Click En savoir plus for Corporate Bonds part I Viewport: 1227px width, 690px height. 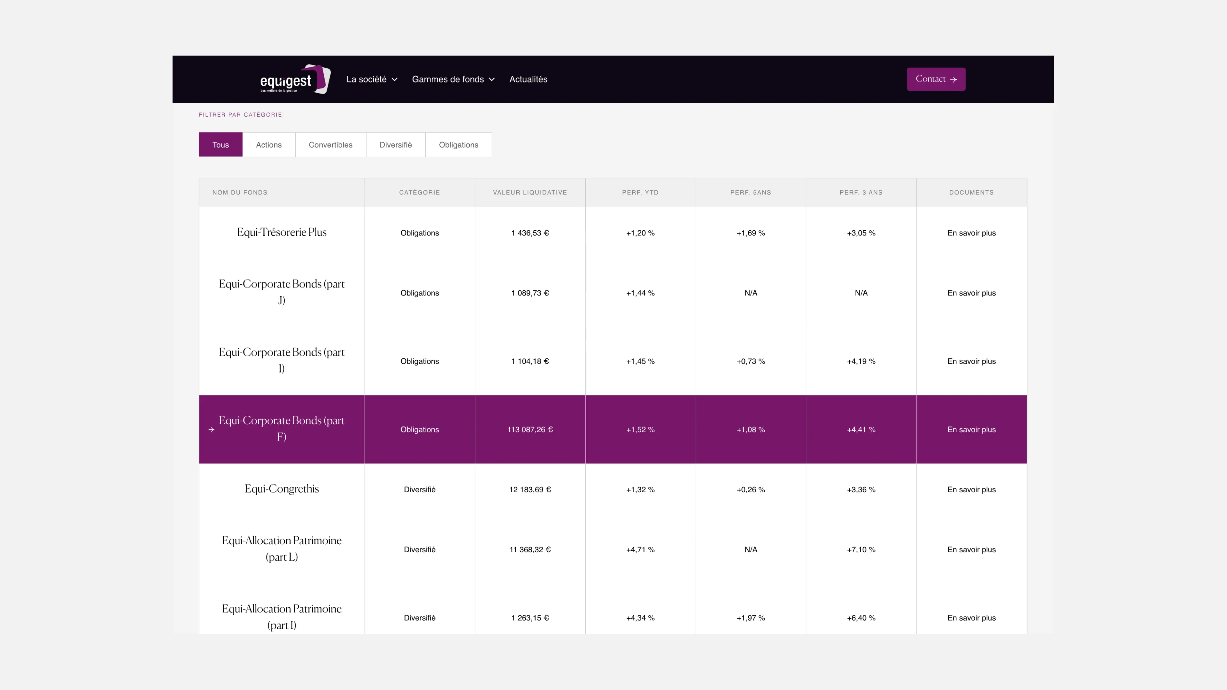[x=971, y=361]
